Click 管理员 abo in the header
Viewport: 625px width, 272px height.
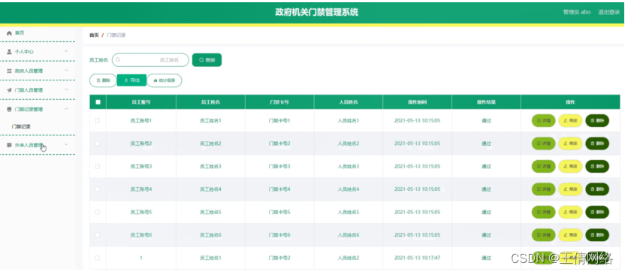(577, 12)
